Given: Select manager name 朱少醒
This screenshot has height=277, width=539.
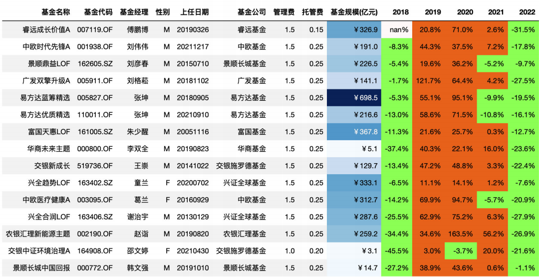Looking at the screenshot, I should [138, 132].
